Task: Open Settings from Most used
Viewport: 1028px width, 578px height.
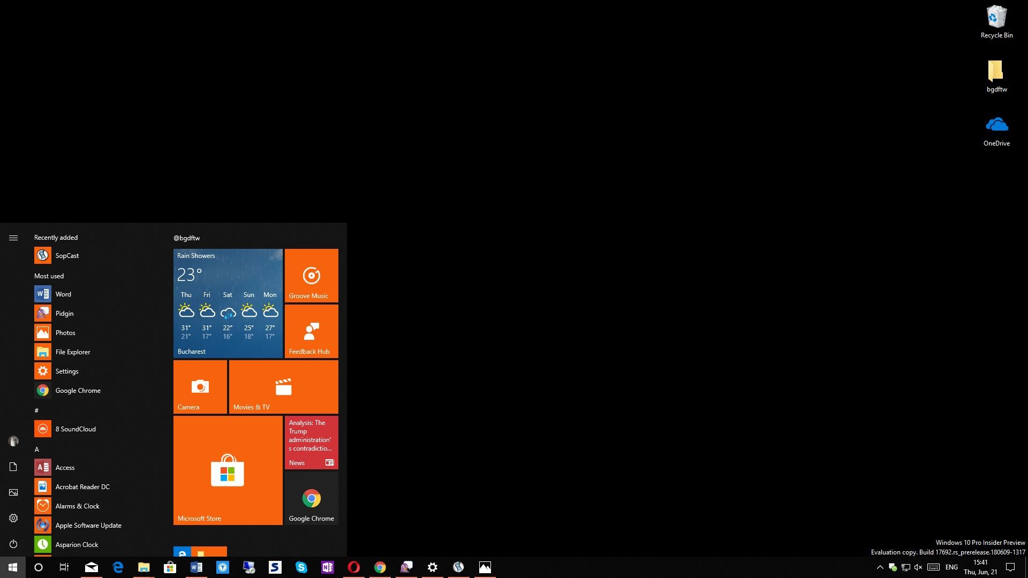Action: (x=66, y=370)
